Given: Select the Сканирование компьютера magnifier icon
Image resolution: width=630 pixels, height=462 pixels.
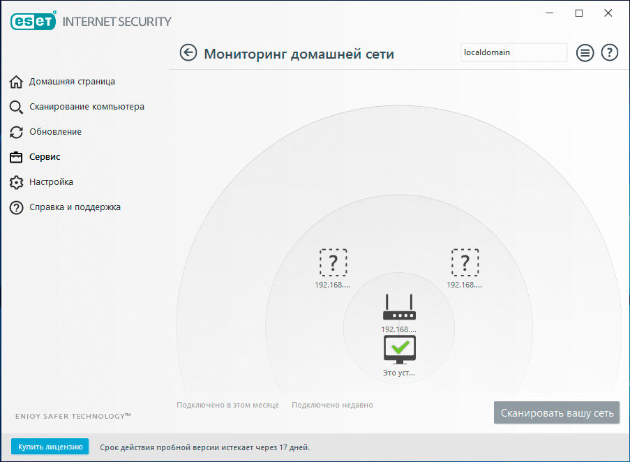Looking at the screenshot, I should tap(15, 107).
